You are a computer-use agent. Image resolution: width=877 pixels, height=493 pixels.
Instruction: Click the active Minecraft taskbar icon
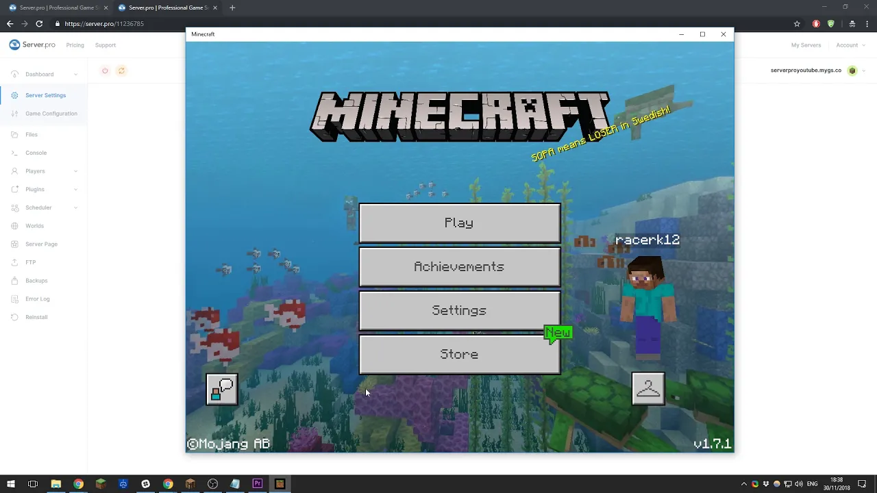[280, 484]
